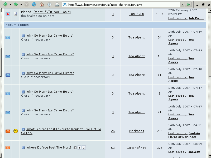Click the envelope icon on the 13-views row
This screenshot has width=211, height=158.
click(x=8, y=56)
